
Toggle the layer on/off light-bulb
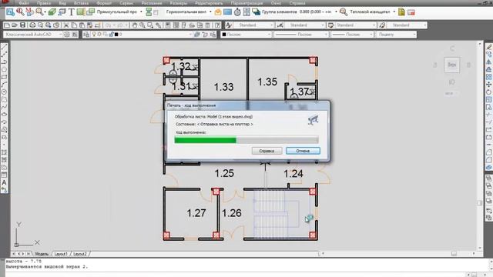click(94, 34)
